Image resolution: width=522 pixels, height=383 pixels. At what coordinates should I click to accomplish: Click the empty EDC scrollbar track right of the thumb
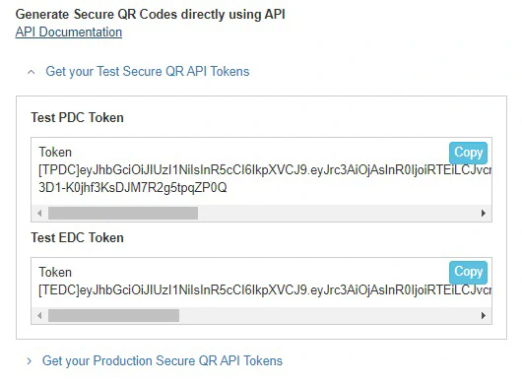329,315
